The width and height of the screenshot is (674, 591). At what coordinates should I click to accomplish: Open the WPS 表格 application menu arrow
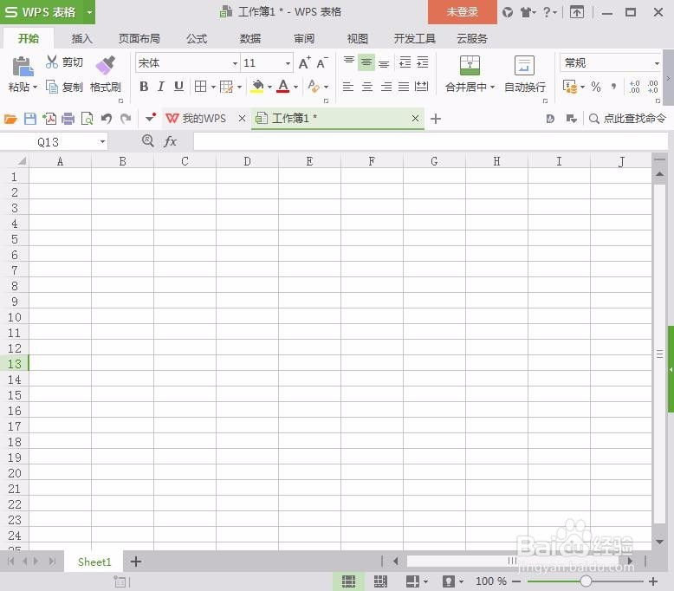[x=89, y=12]
